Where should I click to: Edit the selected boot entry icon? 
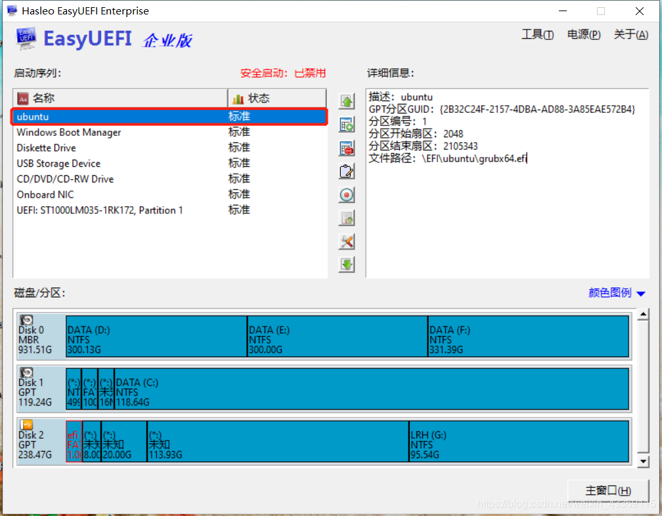347,171
